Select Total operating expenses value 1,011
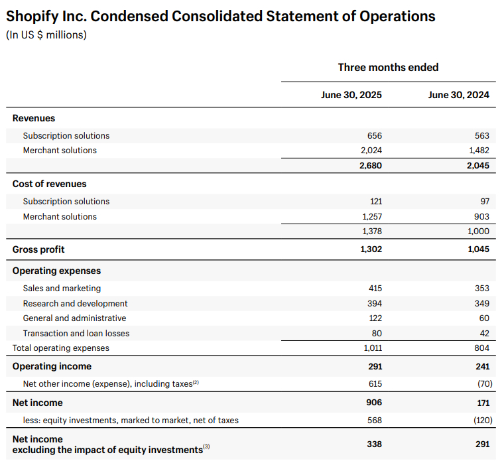Image resolution: width=502 pixels, height=463 pixels. click(373, 348)
